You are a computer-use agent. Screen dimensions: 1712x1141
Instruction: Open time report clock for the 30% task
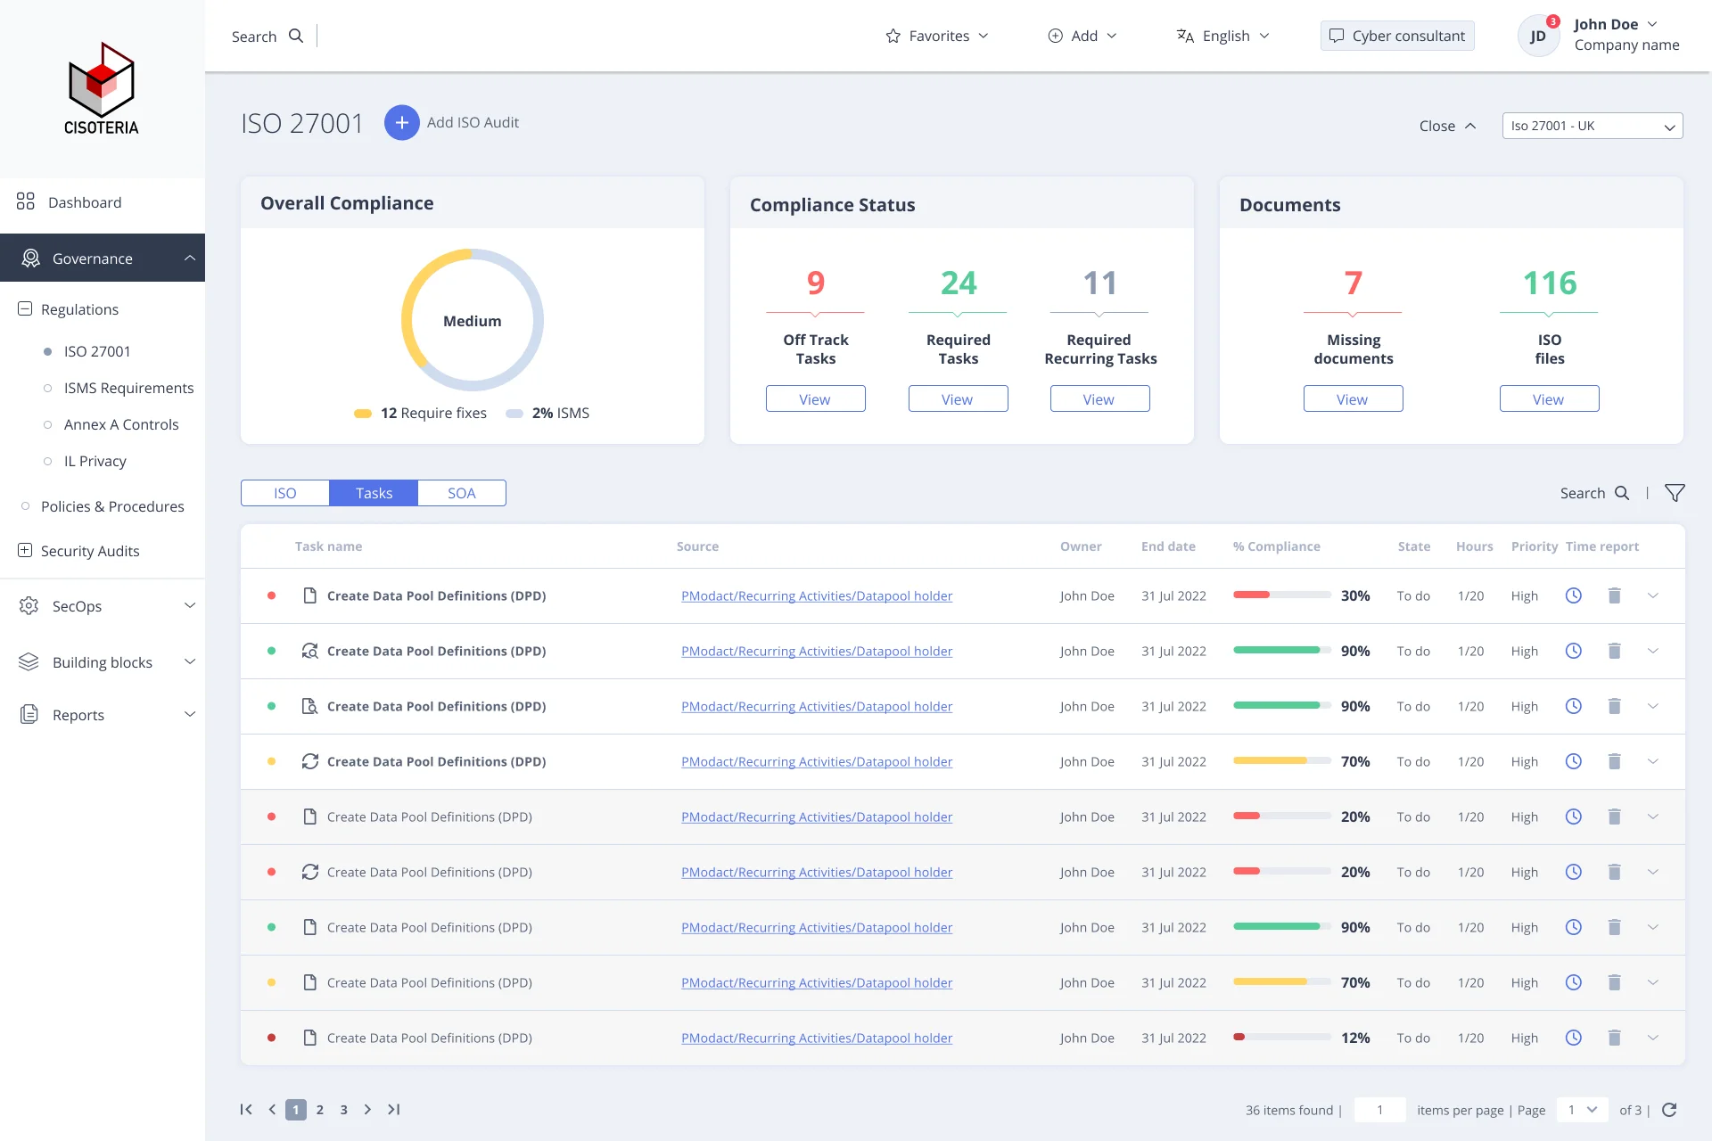[1574, 595]
